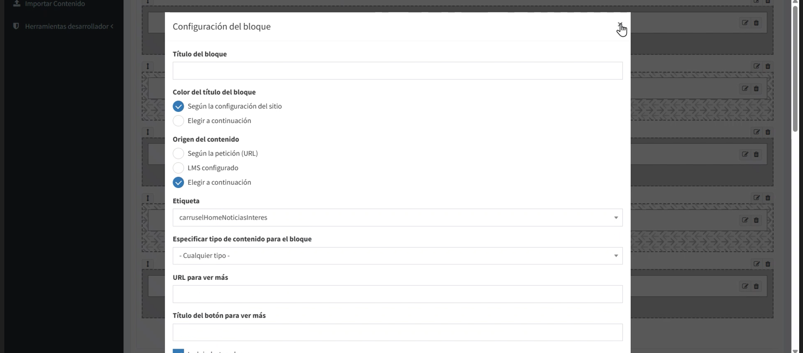Click the 'Origen del contenido' heading
803x353 pixels.
(206, 139)
